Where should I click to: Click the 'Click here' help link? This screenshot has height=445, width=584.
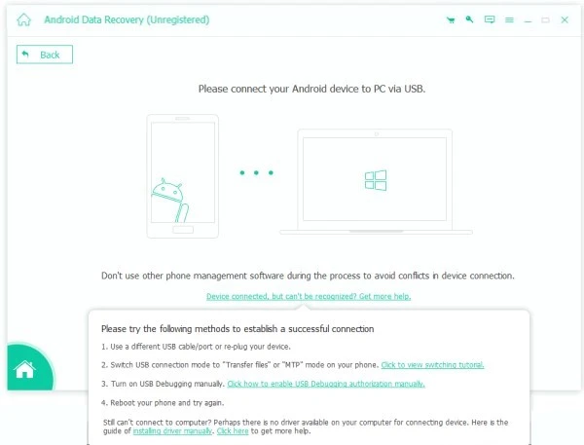(232, 429)
